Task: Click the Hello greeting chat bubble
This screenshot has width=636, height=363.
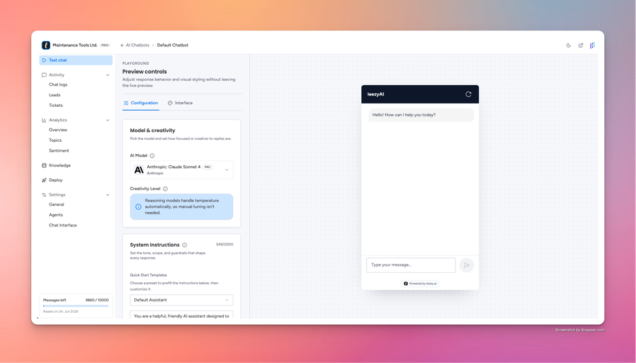Action: (421, 115)
